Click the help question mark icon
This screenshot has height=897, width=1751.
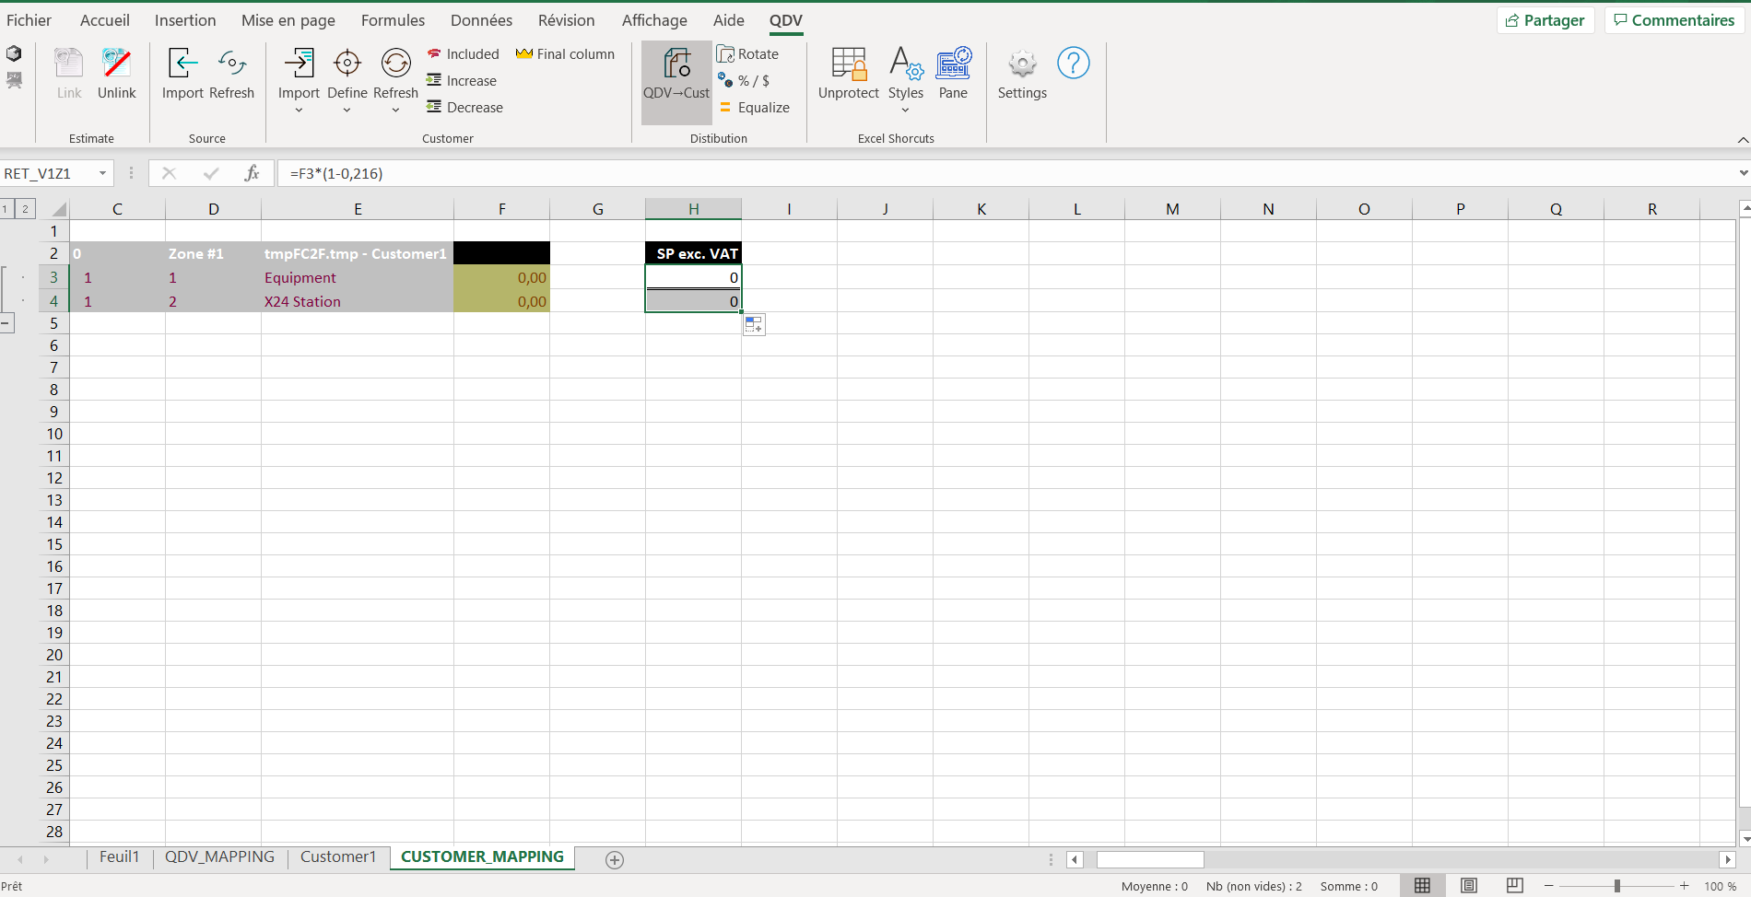[x=1073, y=64]
